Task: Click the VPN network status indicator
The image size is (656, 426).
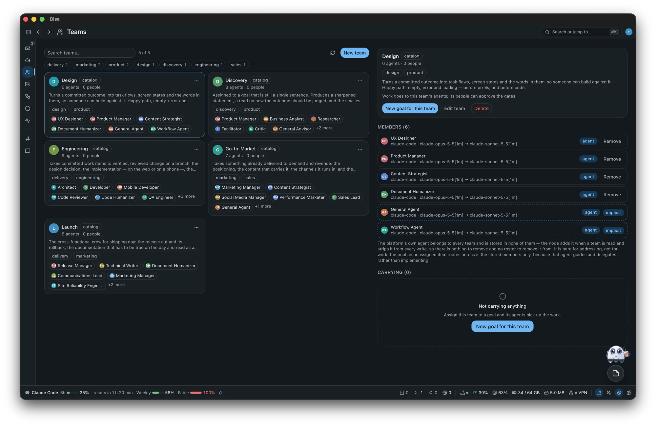Action: pos(578,393)
